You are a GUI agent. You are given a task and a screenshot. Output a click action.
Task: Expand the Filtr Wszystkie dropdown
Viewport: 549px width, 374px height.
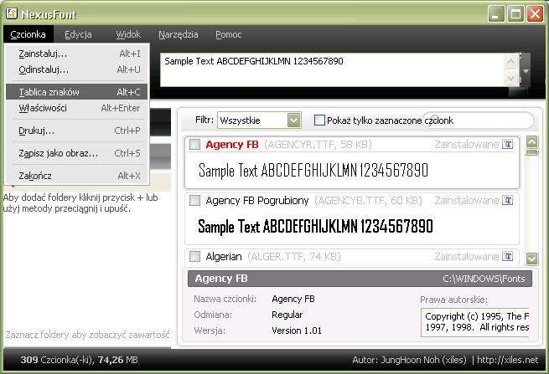point(294,120)
